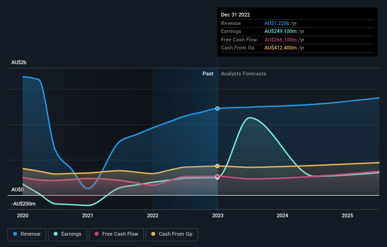
Task: Click the Cash From Op value AU$412.400m
Action: click(x=280, y=48)
